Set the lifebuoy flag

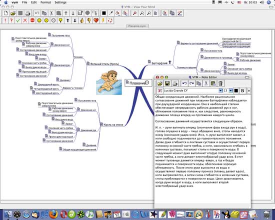tap(110, 20)
